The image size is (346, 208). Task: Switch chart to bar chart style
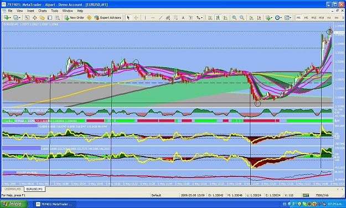pyautogui.click(x=210, y=18)
